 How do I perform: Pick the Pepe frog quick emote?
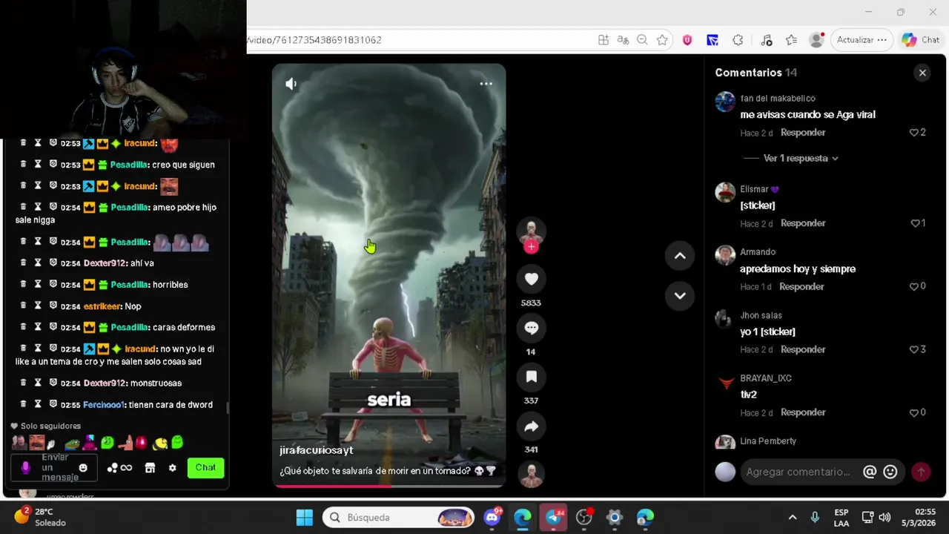click(72, 444)
